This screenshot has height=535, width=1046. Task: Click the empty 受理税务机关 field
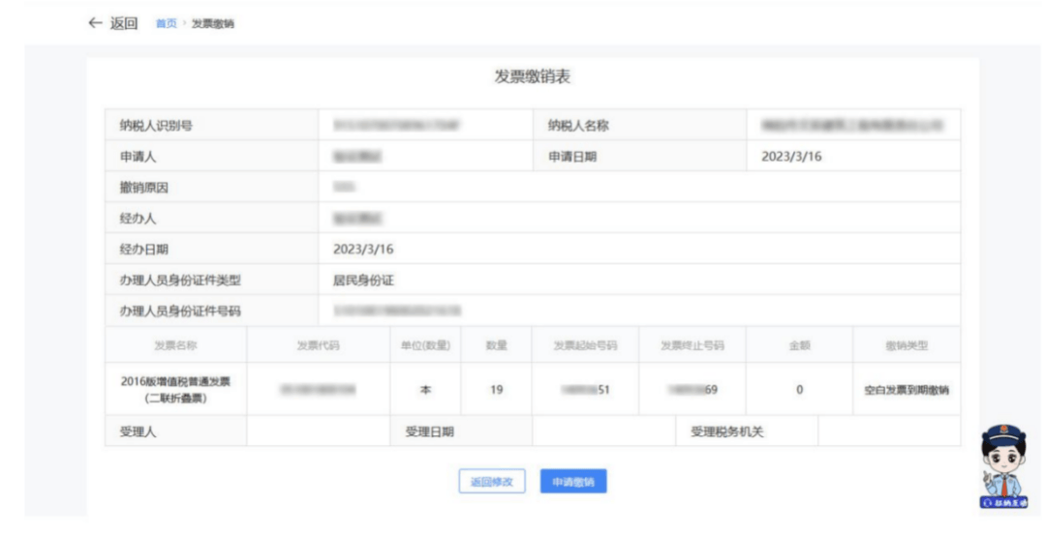point(888,431)
